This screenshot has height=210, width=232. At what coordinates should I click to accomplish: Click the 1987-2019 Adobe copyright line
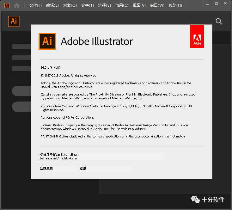69,75
